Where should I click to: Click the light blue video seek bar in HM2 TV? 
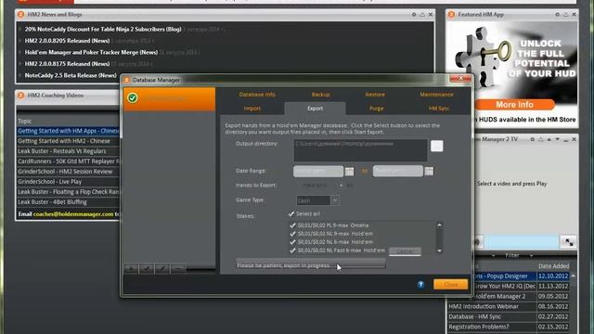click(x=522, y=241)
